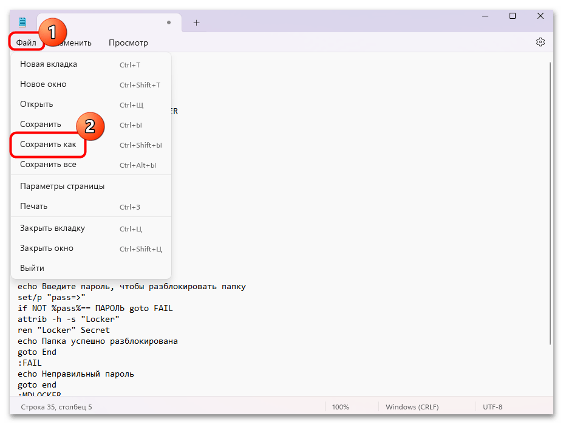563x424 pixels.
Task: Select Новая вкладка from the menu
Action: click(x=49, y=64)
